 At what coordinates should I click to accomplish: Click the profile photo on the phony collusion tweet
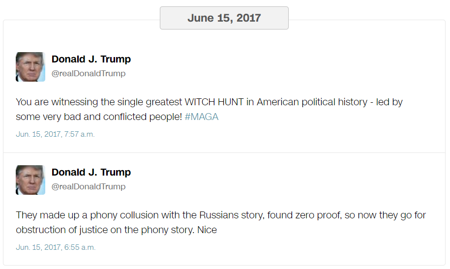pos(30,180)
